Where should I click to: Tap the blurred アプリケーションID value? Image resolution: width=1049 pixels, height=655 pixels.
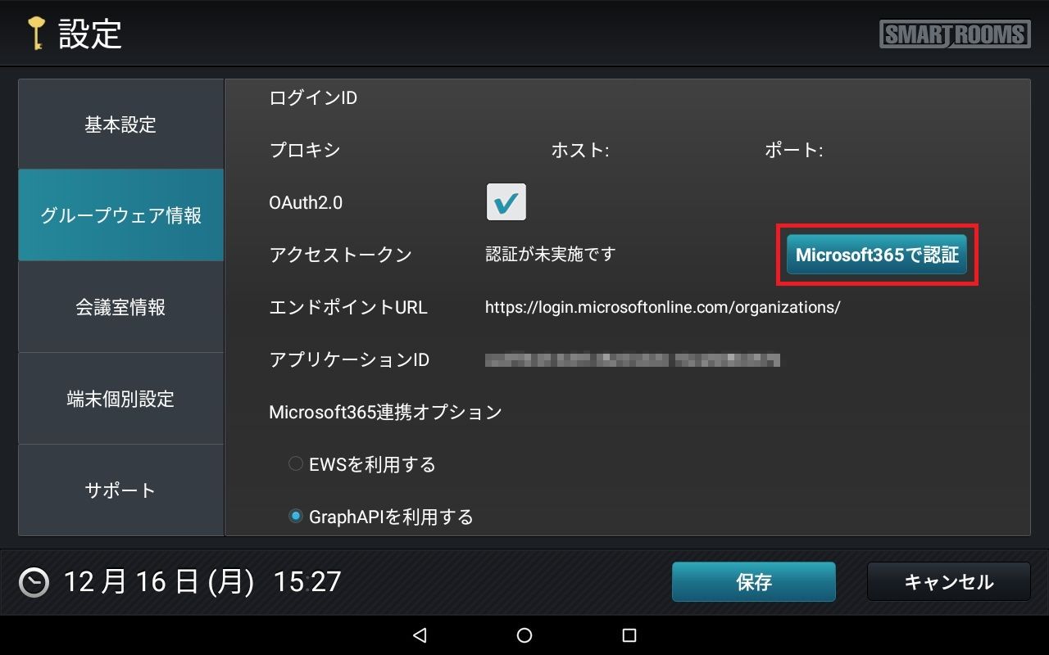point(632,359)
